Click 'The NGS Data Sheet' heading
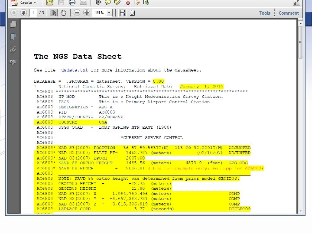312x234 pixels. tap(78, 56)
